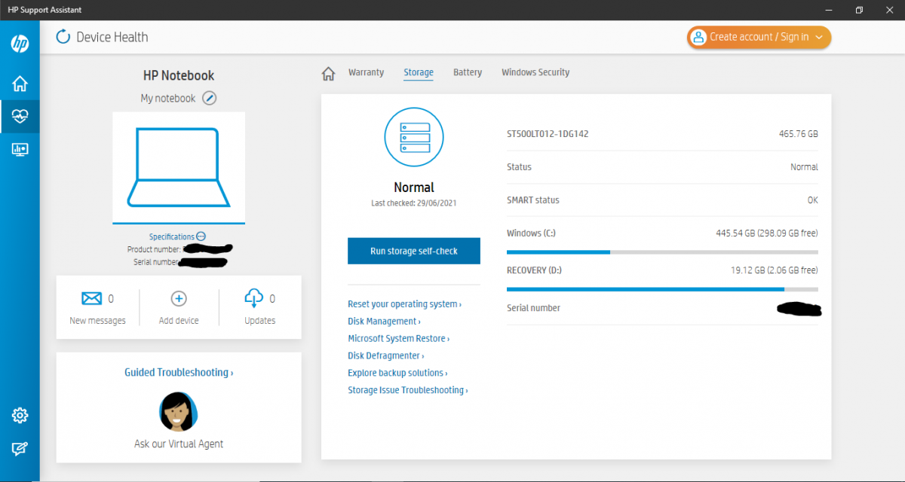Screen dimensions: 905x482
Task: Open Specifications link
Action: coord(172,236)
